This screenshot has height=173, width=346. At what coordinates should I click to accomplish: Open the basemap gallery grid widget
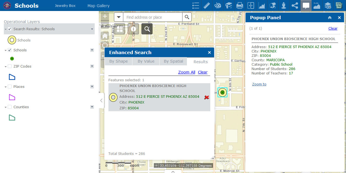(x=119, y=29)
